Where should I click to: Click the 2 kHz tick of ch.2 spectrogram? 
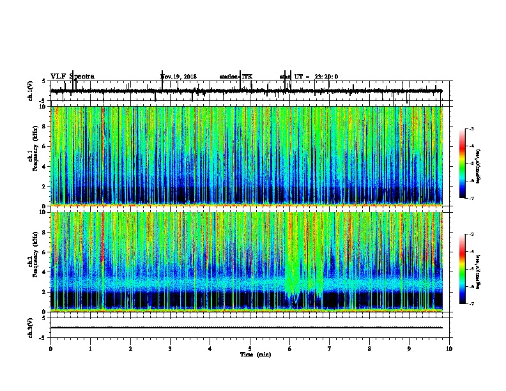(x=45, y=292)
